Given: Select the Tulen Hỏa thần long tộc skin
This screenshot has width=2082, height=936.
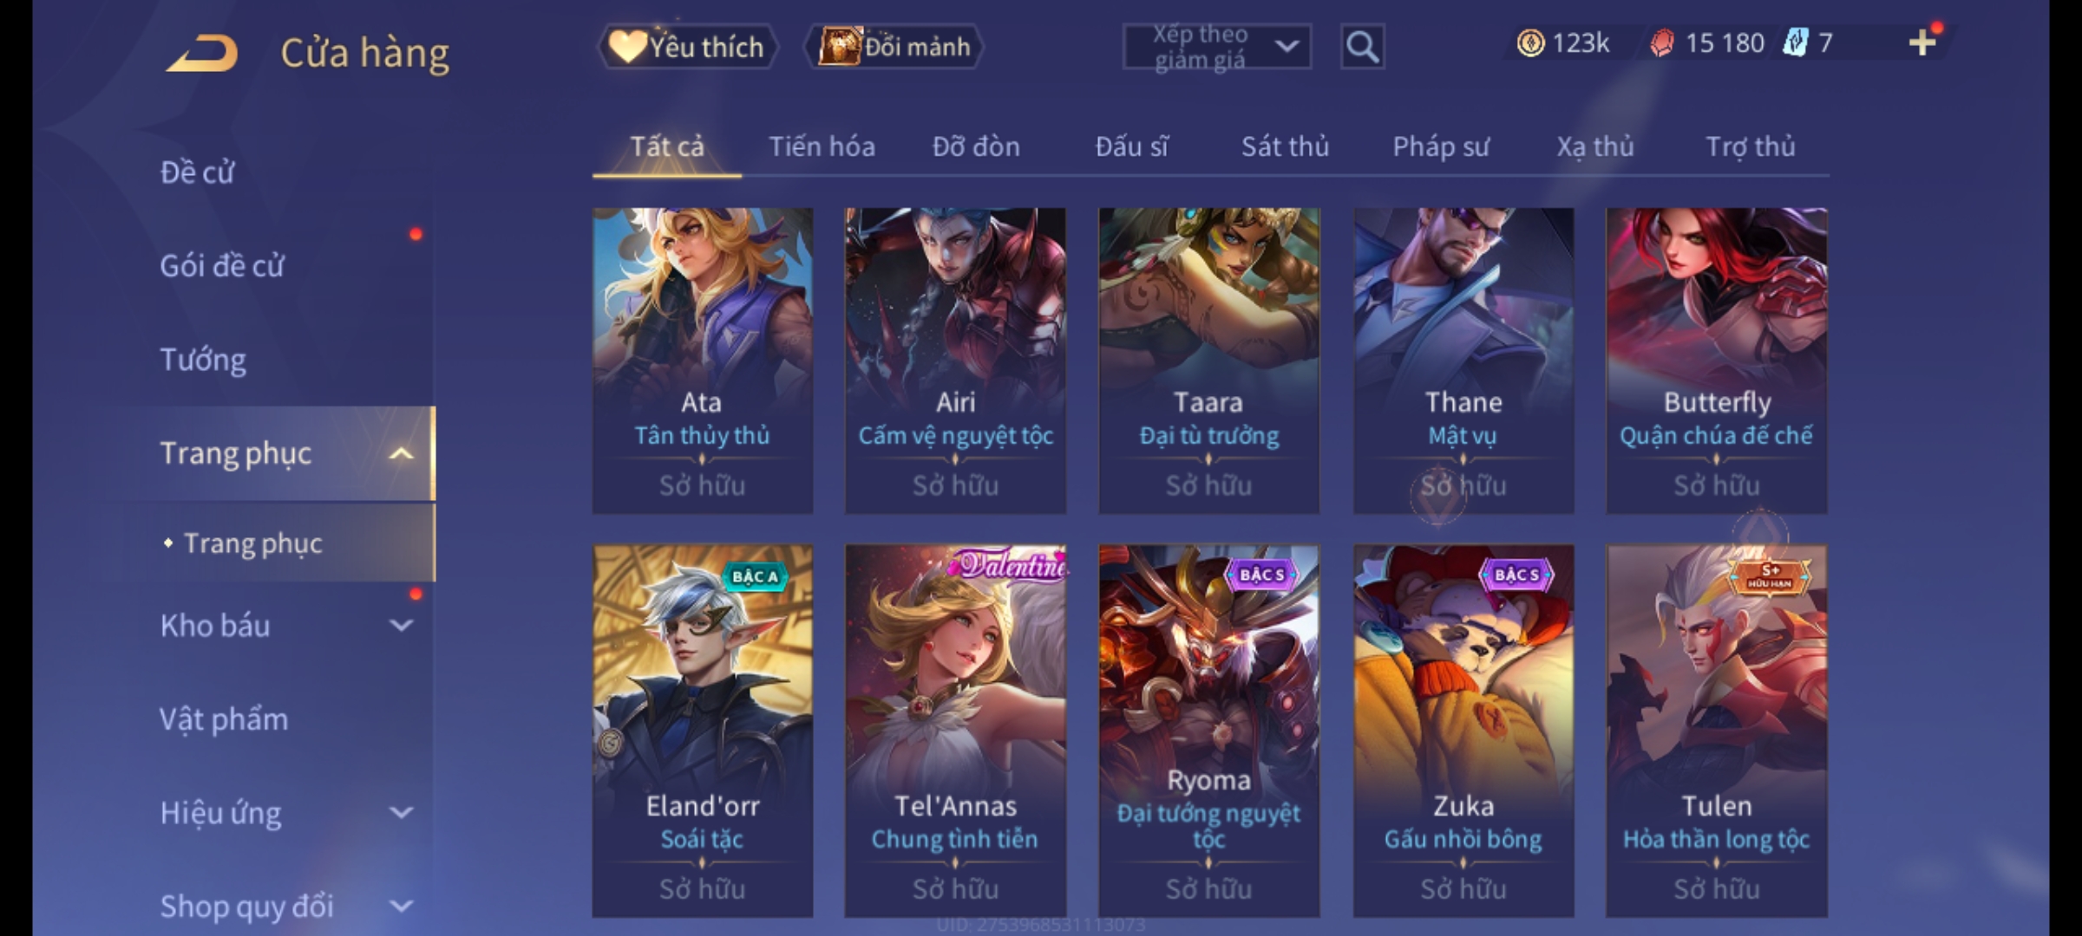Looking at the screenshot, I should pos(1716,731).
